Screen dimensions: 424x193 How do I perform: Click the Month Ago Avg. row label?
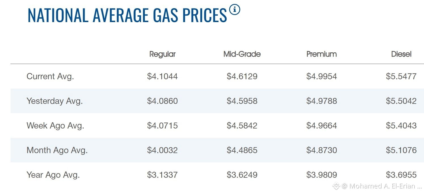57,150
